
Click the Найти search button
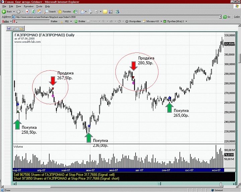click(54, 21)
